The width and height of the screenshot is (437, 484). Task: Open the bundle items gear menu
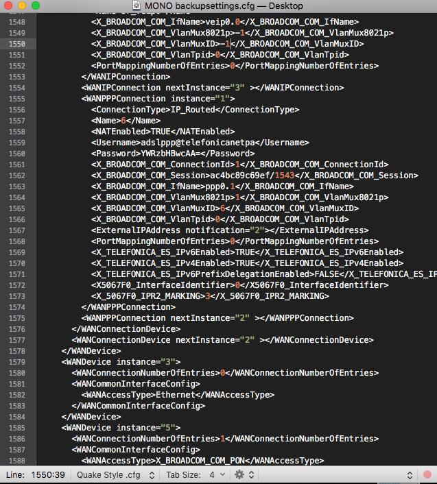coord(243,474)
